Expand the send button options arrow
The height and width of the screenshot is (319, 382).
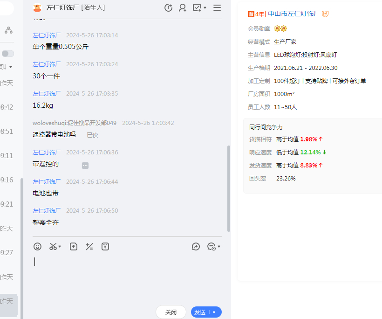click(215, 312)
